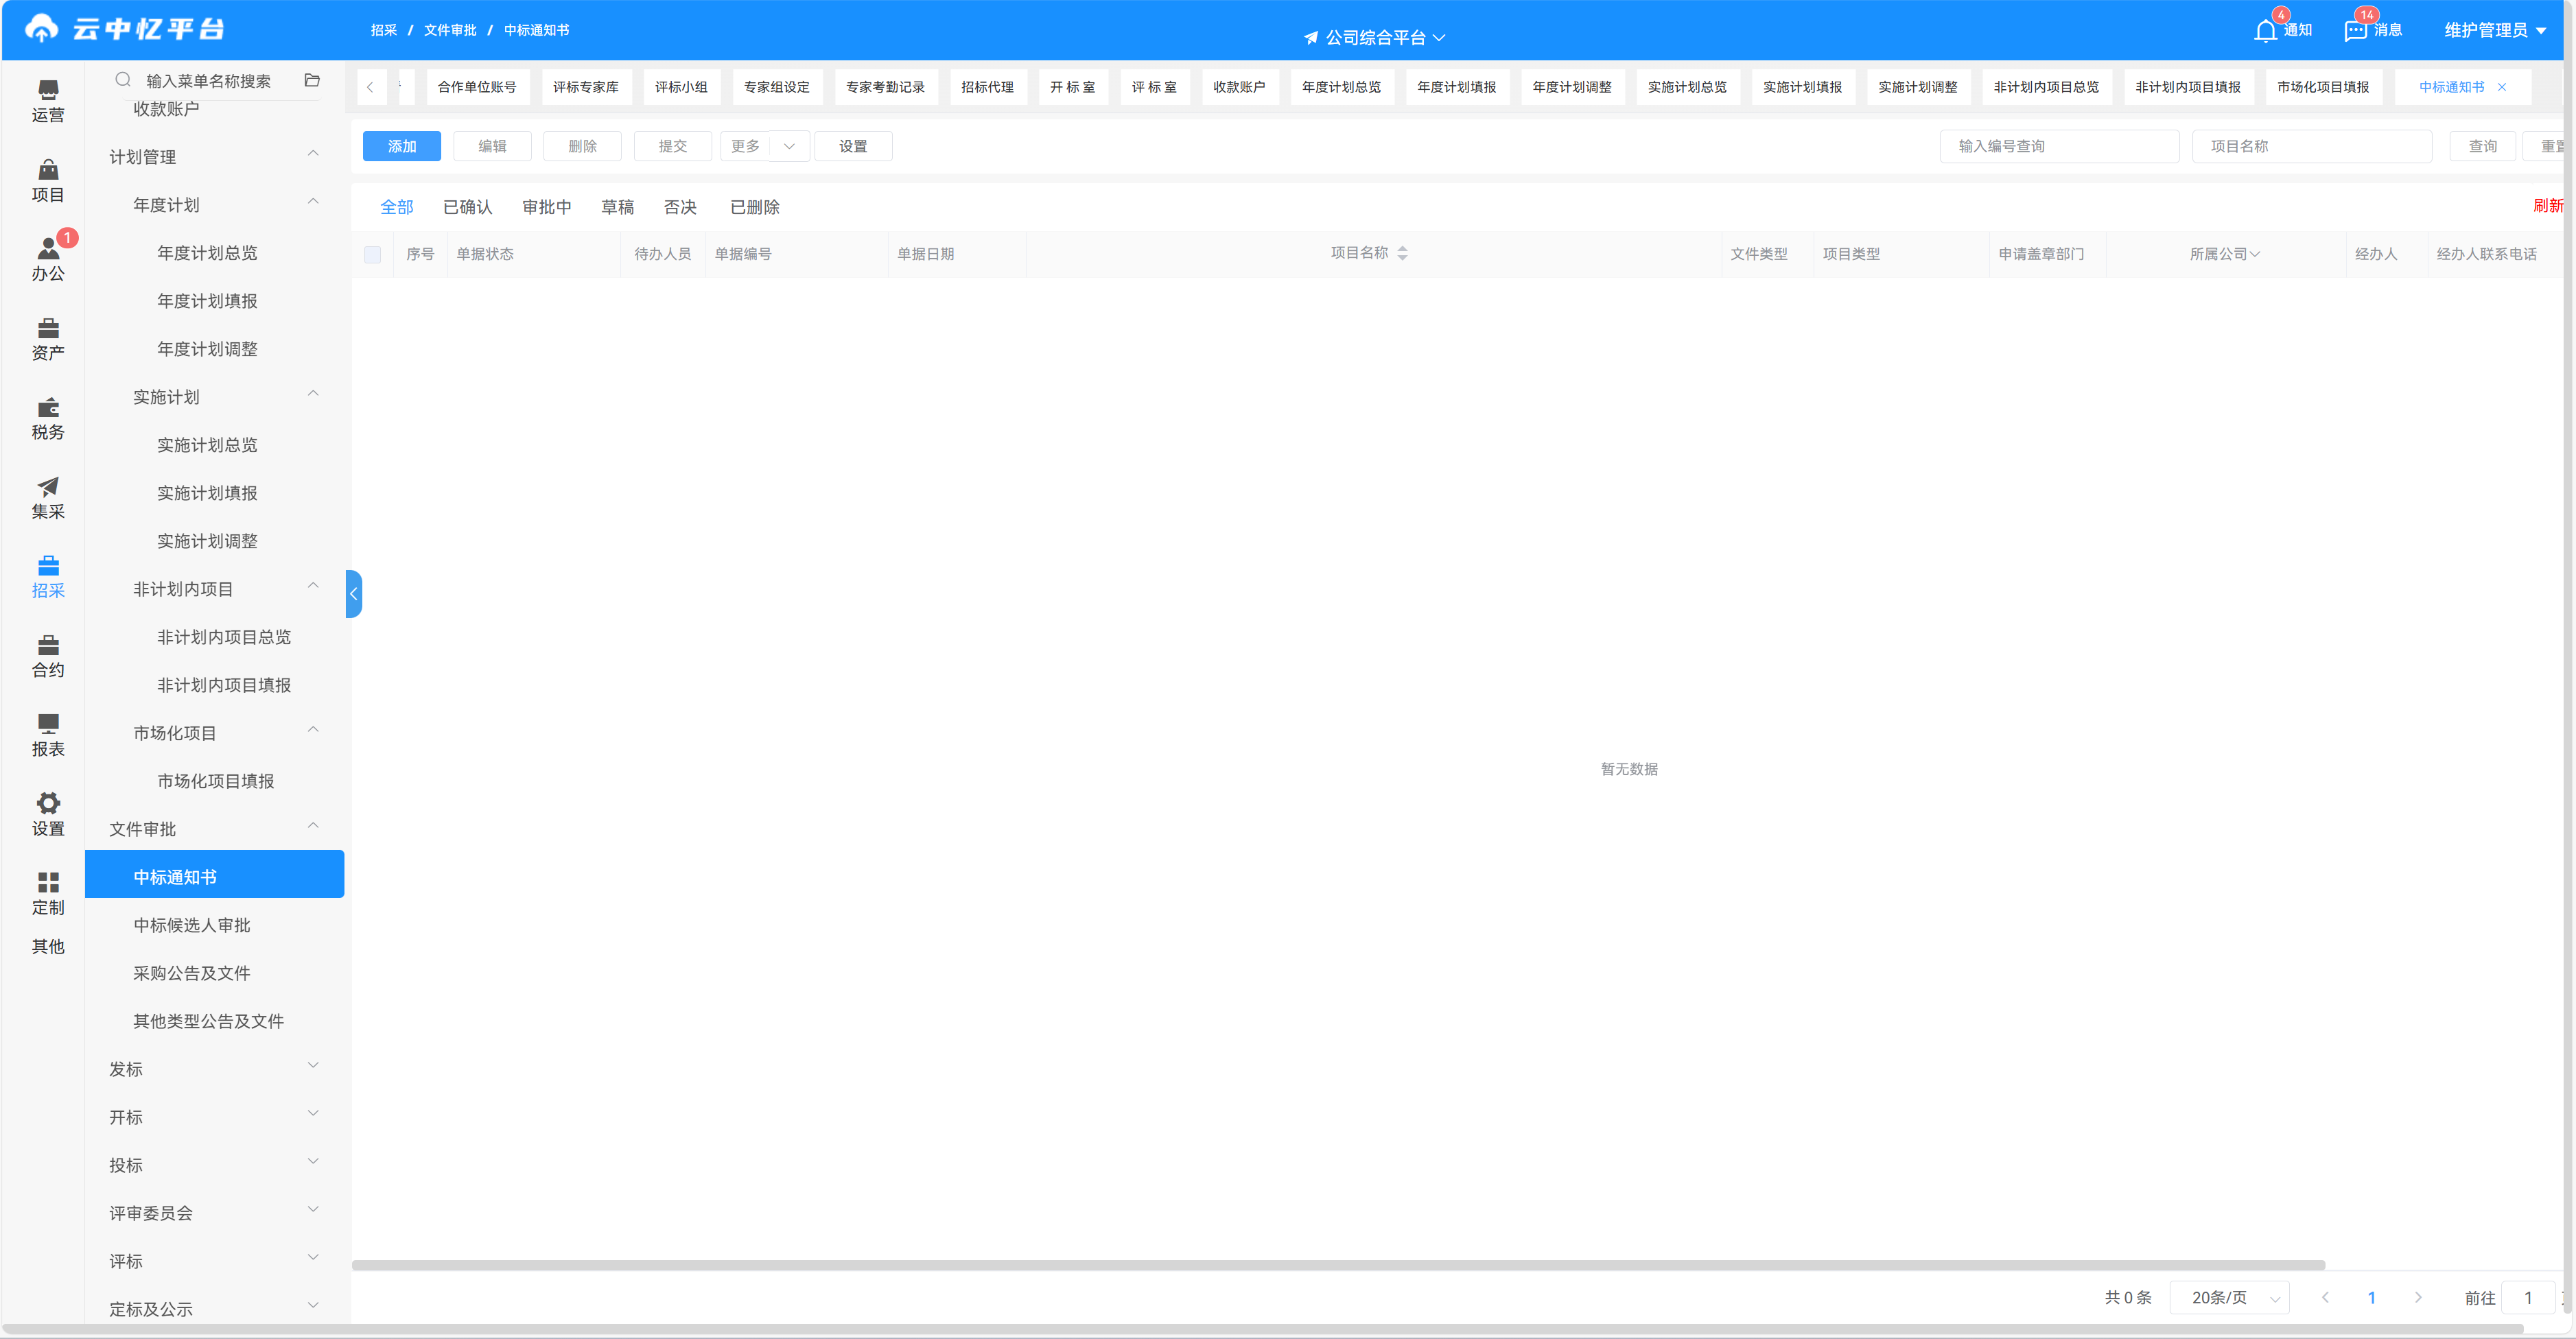Image resolution: width=2576 pixels, height=1339 pixels.
Task: Select the 招采 sidebar module
Action: (x=47, y=577)
